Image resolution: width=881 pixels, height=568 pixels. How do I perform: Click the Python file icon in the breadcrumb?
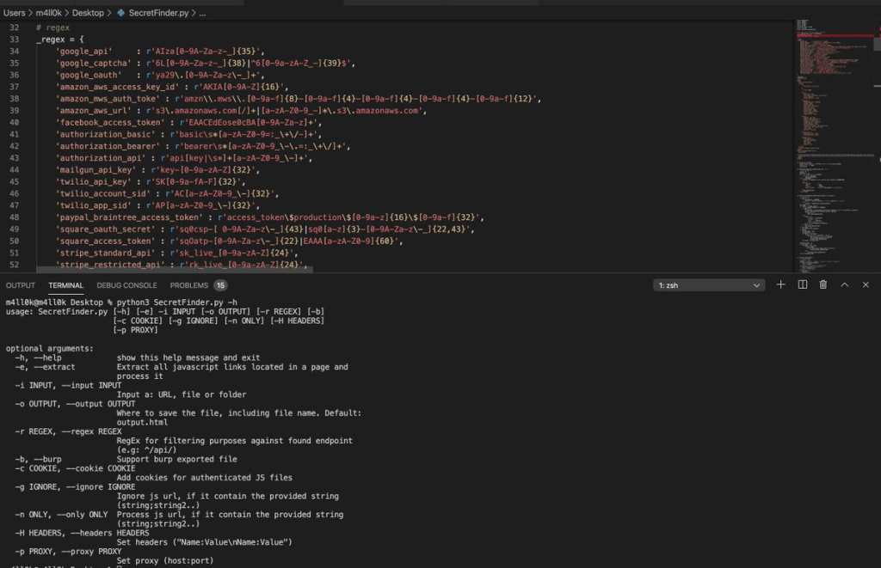click(x=120, y=12)
